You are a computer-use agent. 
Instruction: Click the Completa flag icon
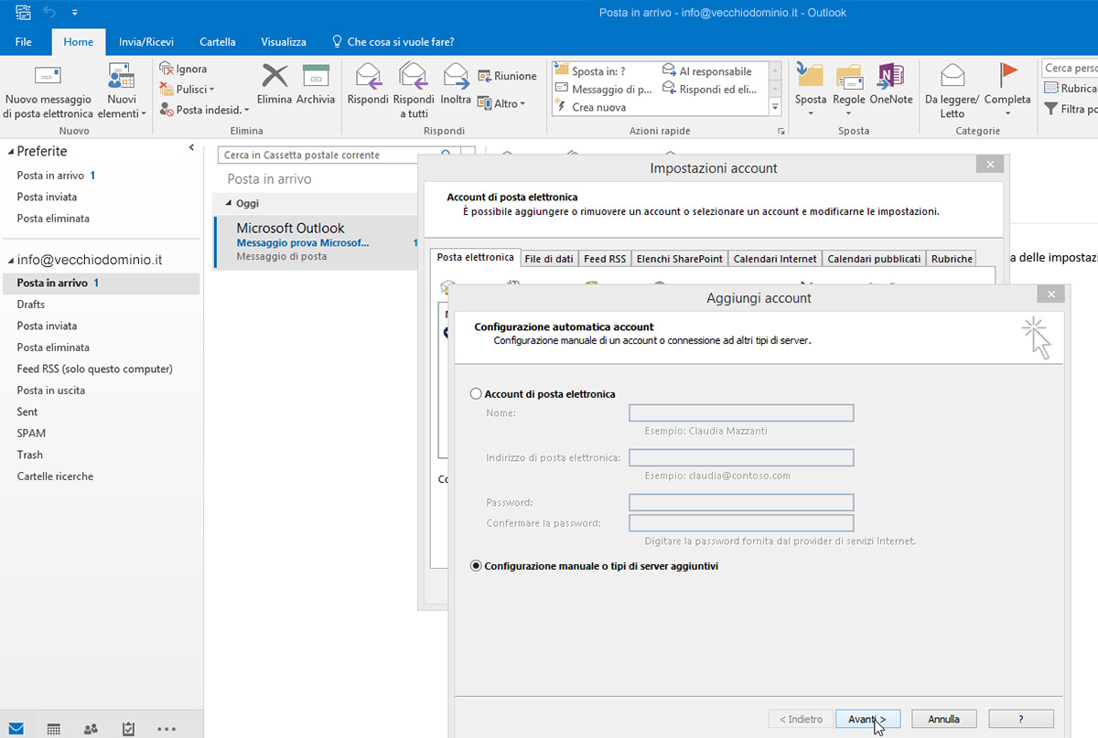(x=1008, y=75)
